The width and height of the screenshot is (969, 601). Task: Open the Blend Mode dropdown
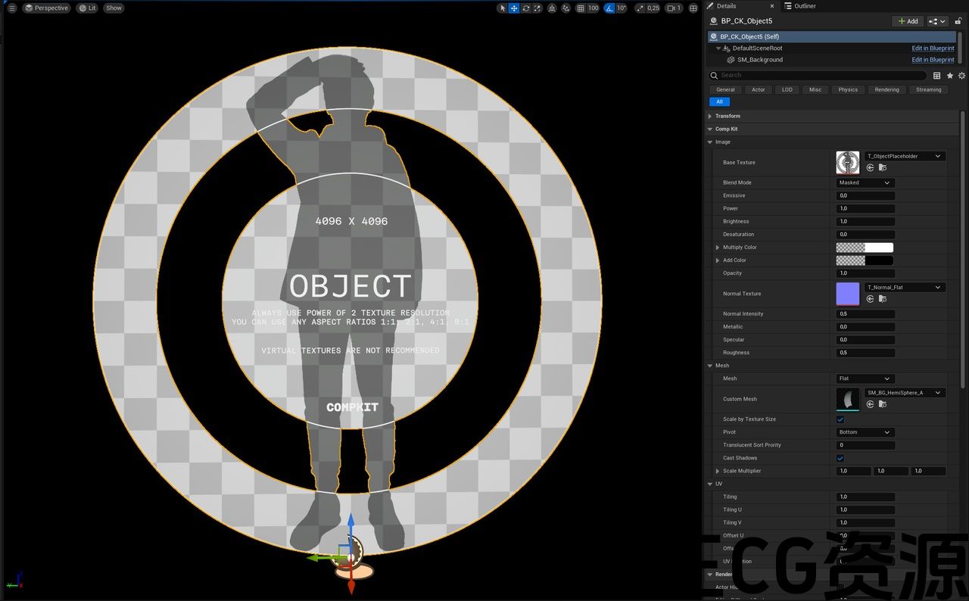(x=865, y=182)
